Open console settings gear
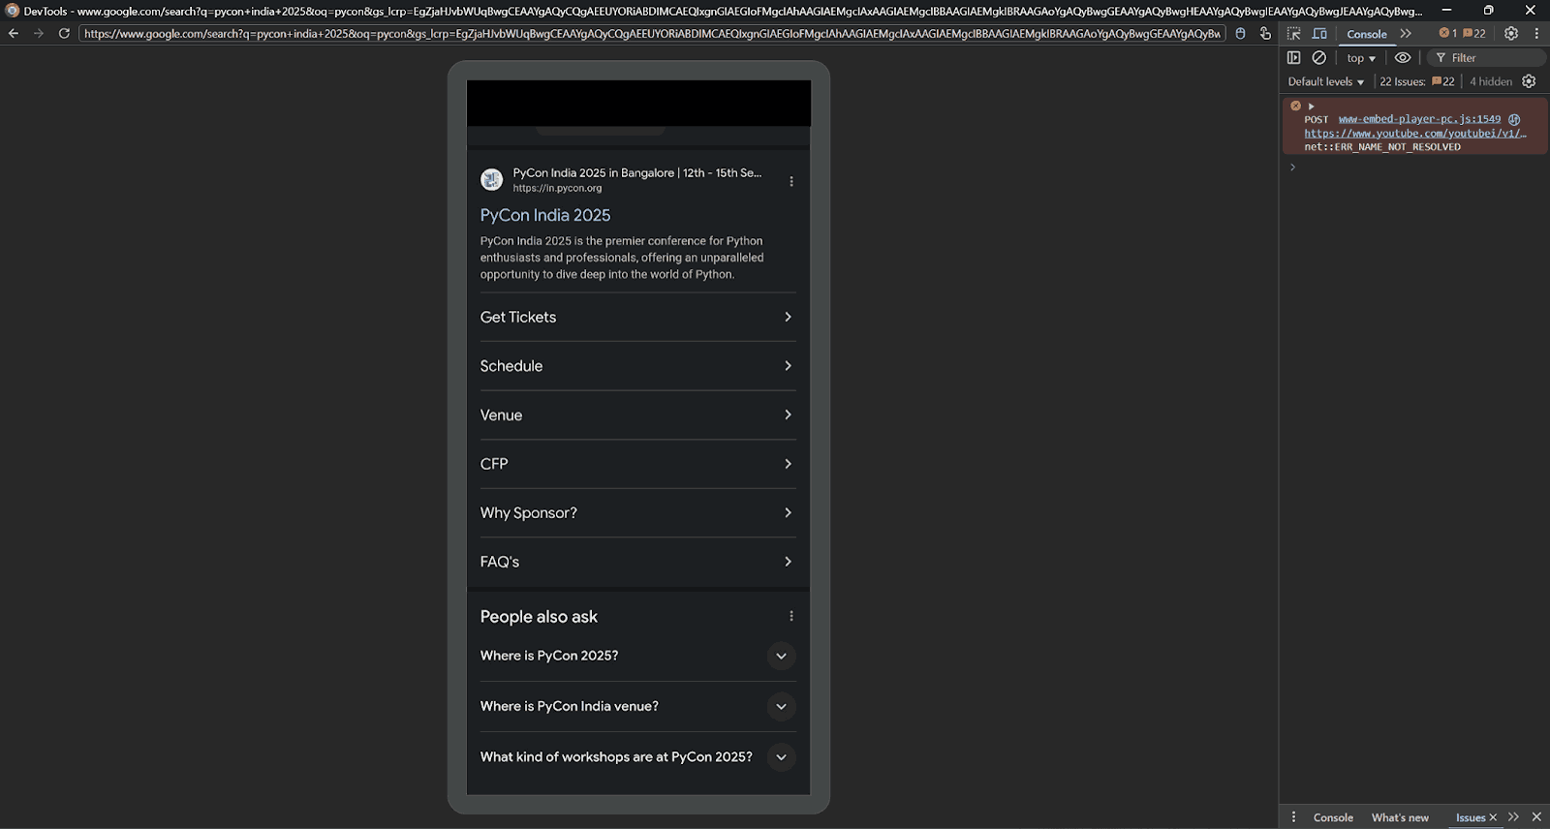The height and width of the screenshot is (829, 1550). 1530,82
